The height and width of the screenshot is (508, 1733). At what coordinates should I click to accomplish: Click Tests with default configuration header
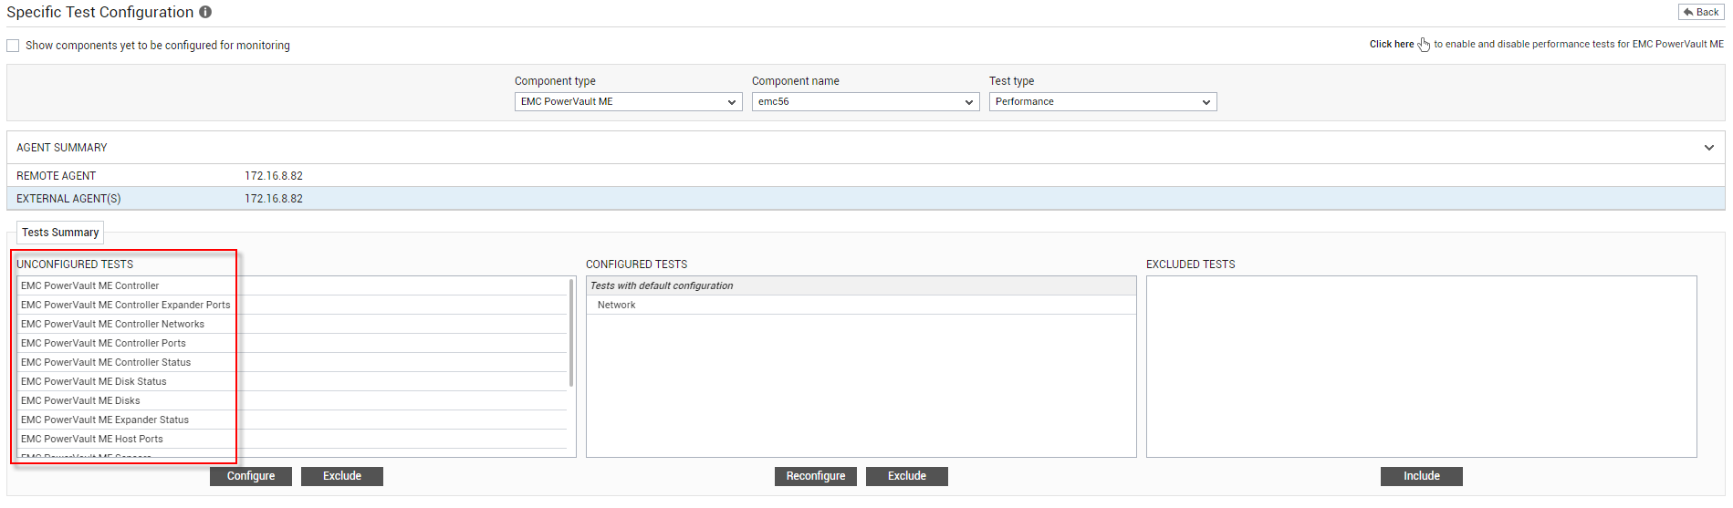(x=861, y=285)
